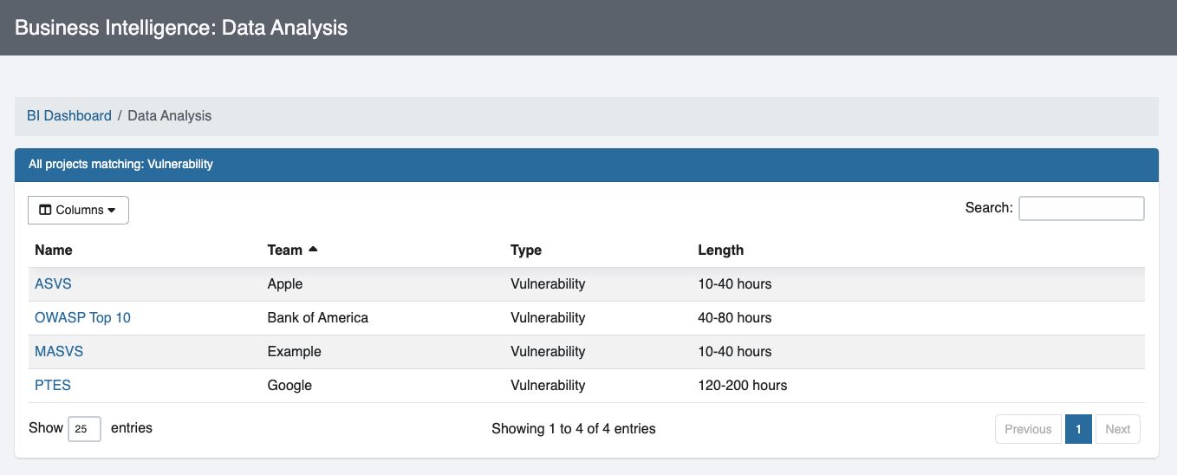Viewport: 1177px width, 475px height.
Task: Click the Apple team cell
Action: click(285, 283)
